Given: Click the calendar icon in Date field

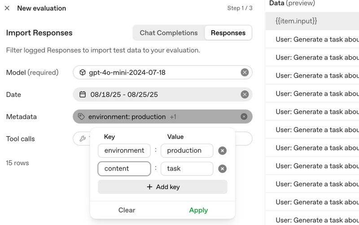Looking at the screenshot, I should (83, 94).
